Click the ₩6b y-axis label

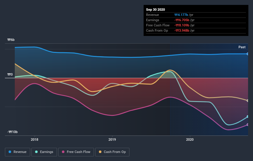tap(11, 40)
